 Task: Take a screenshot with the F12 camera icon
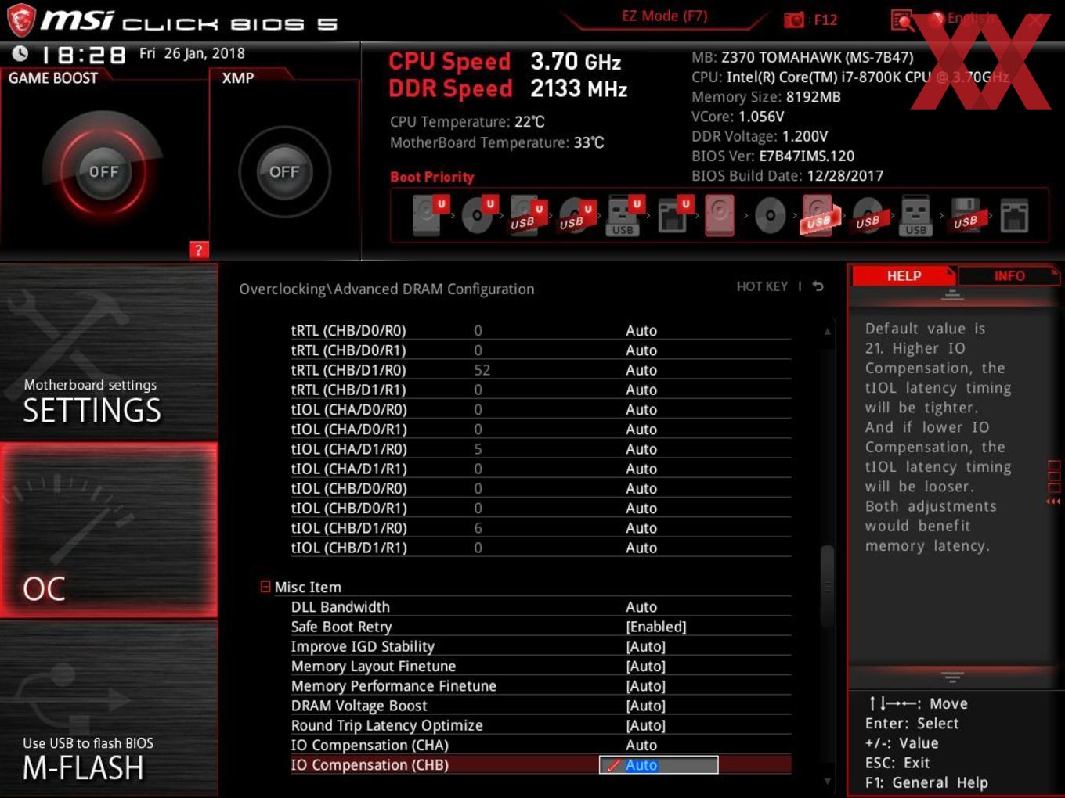pyautogui.click(x=794, y=20)
